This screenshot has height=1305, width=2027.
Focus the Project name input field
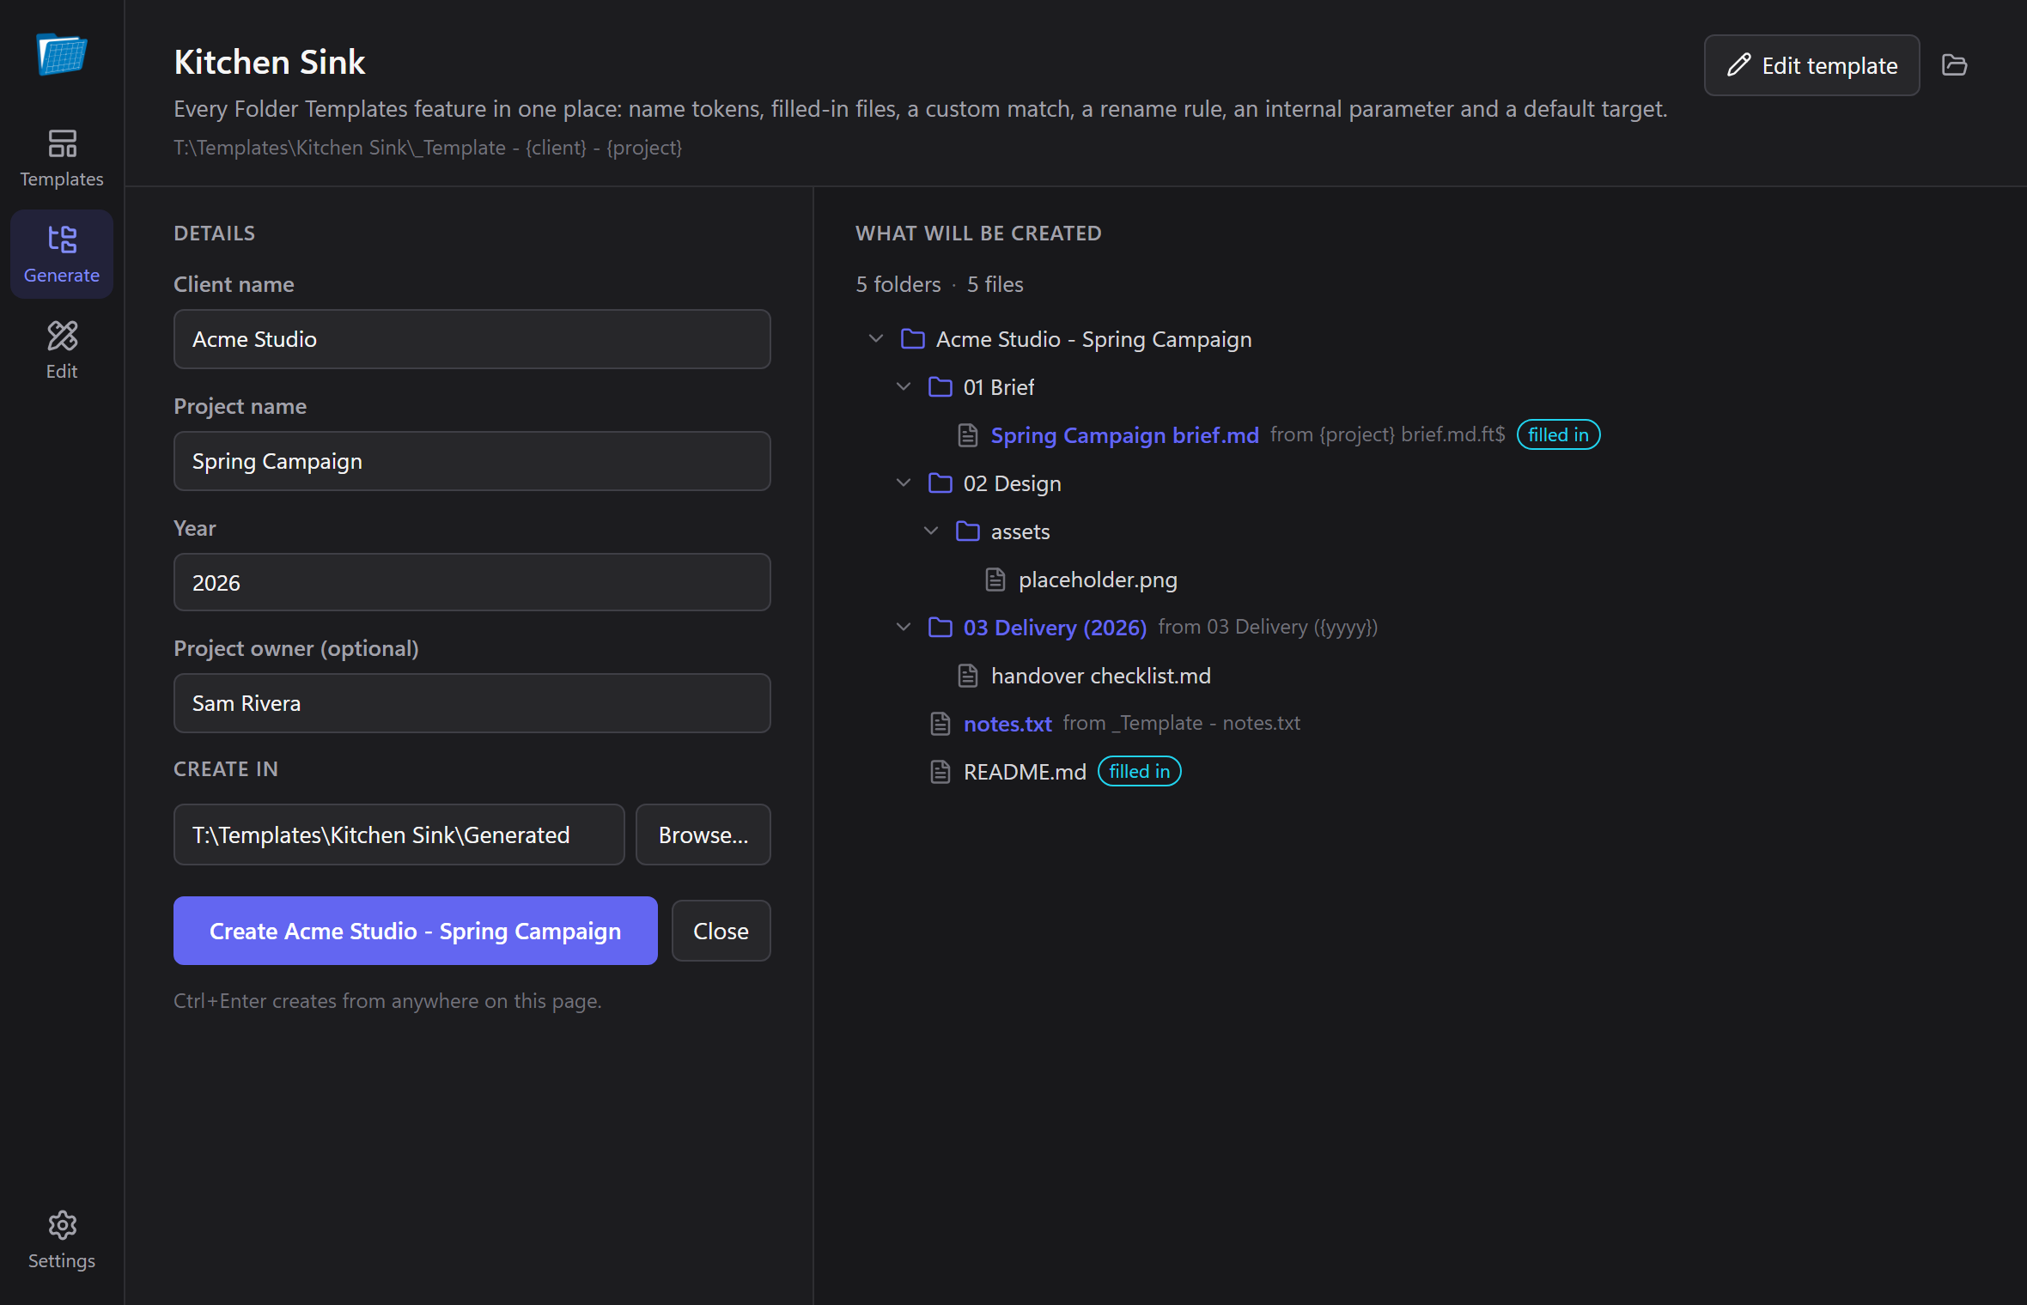(x=472, y=461)
